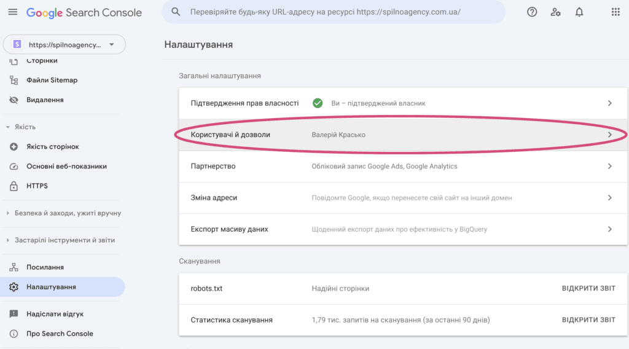Open the Sitemap files section
This screenshot has width=629, height=349.
(x=52, y=80)
